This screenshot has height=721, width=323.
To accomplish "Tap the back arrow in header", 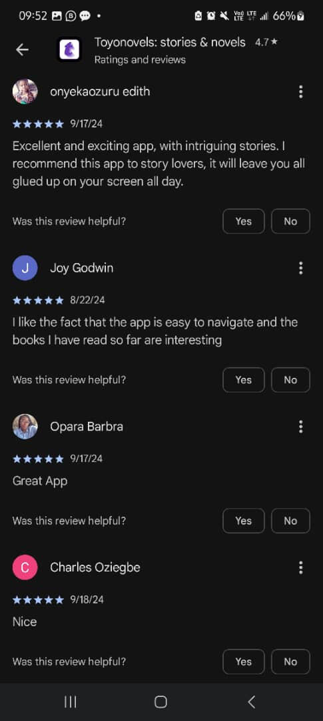I will tap(22, 49).
